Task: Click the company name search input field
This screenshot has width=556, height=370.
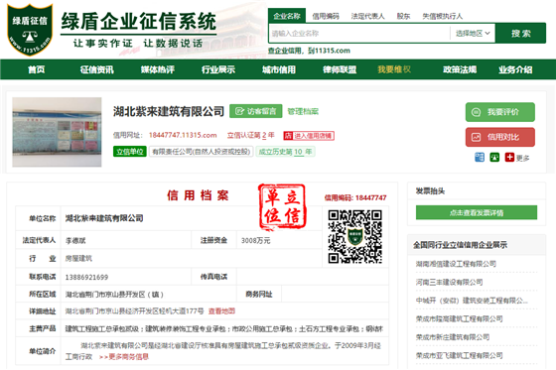Action: (x=359, y=34)
